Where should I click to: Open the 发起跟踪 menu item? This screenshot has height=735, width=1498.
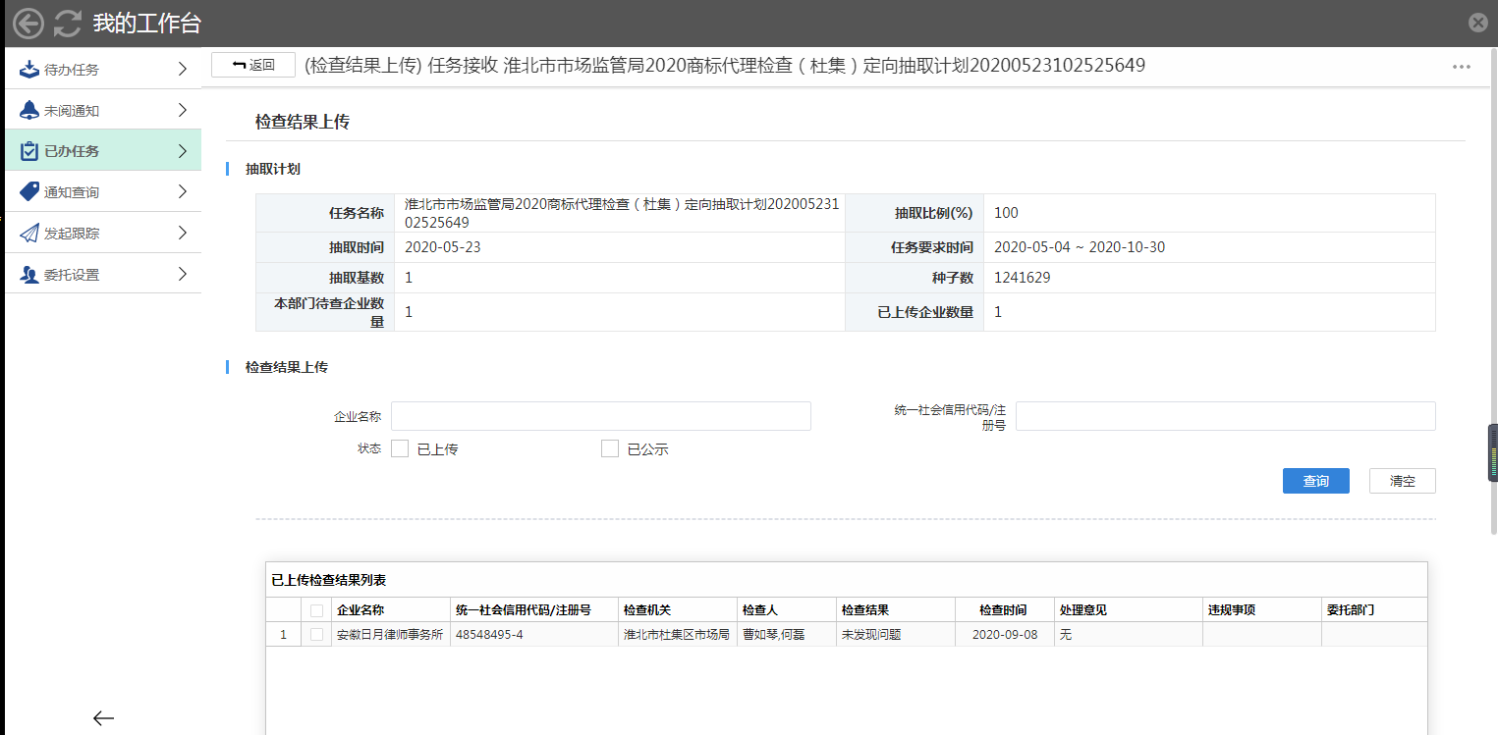click(103, 234)
